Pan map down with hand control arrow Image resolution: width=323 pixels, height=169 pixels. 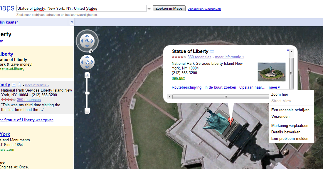pyautogui.click(x=87, y=67)
